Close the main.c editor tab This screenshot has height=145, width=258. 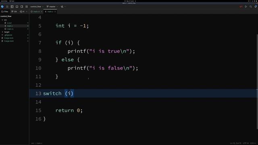click(55, 12)
